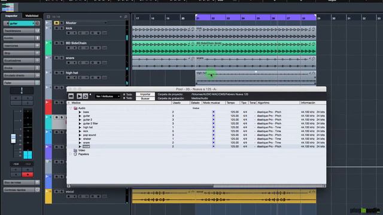Open the Ver / Atributos dropdown
This screenshot has height=215, width=383.
(108, 96)
